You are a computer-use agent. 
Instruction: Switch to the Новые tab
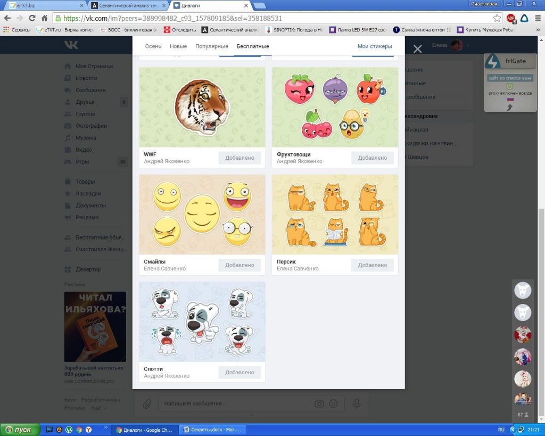[x=178, y=46]
